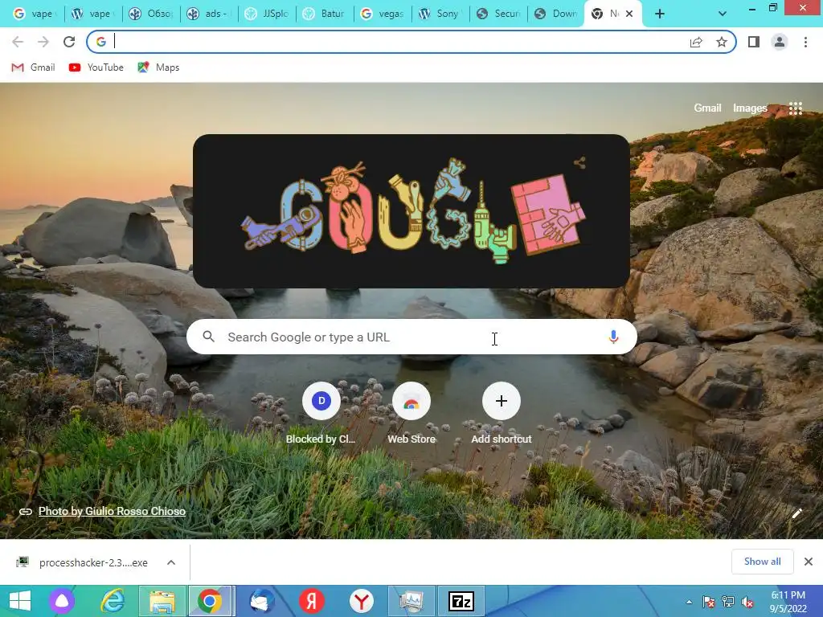Customize this page pencil icon

click(796, 513)
